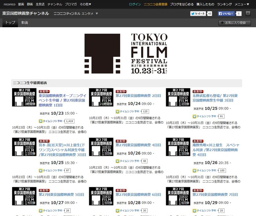The image size is (256, 216).
Task: Open thumbnail for 第27回東京国際映画祭 2日目
Action: point(101,97)
